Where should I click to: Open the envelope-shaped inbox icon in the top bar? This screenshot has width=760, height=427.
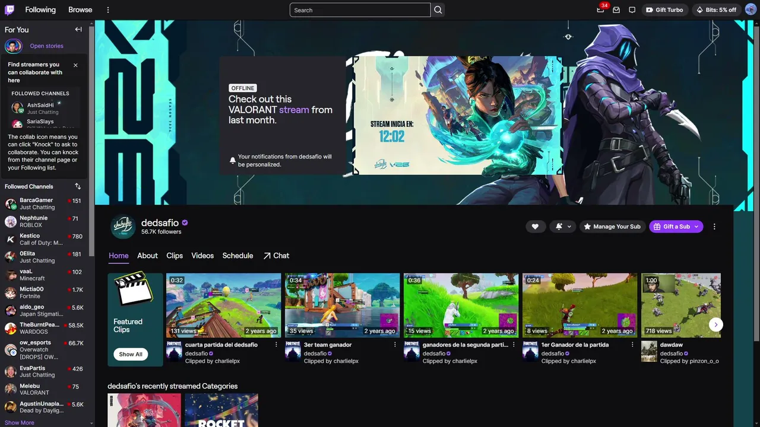(x=616, y=10)
